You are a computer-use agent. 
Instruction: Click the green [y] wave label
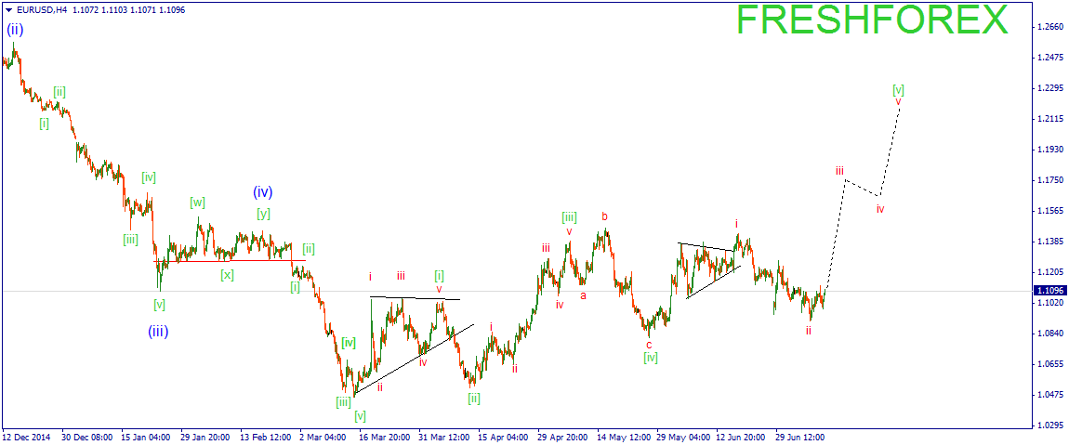pos(263,214)
